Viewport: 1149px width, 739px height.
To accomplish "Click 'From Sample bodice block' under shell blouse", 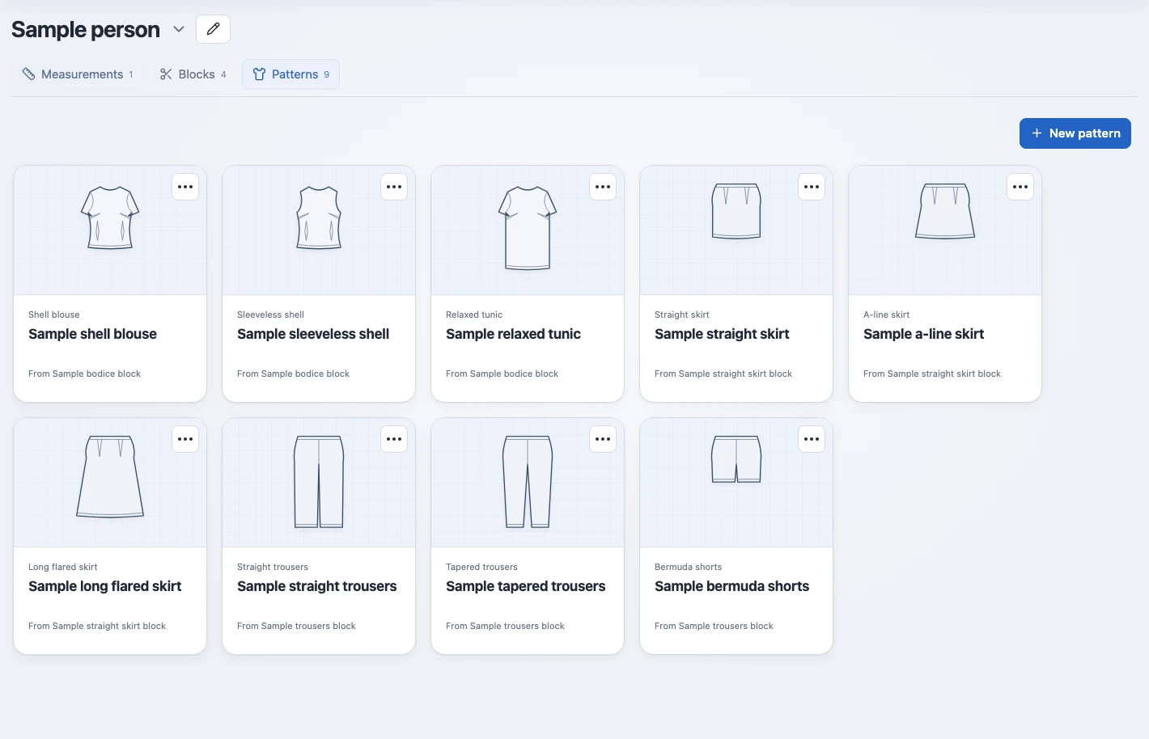I will (x=84, y=374).
